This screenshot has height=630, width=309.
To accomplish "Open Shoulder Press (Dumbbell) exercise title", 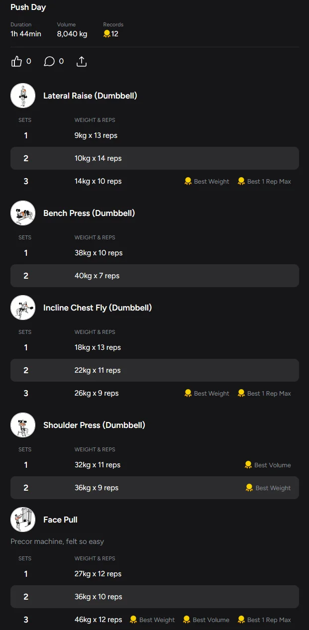I will (x=94, y=425).
